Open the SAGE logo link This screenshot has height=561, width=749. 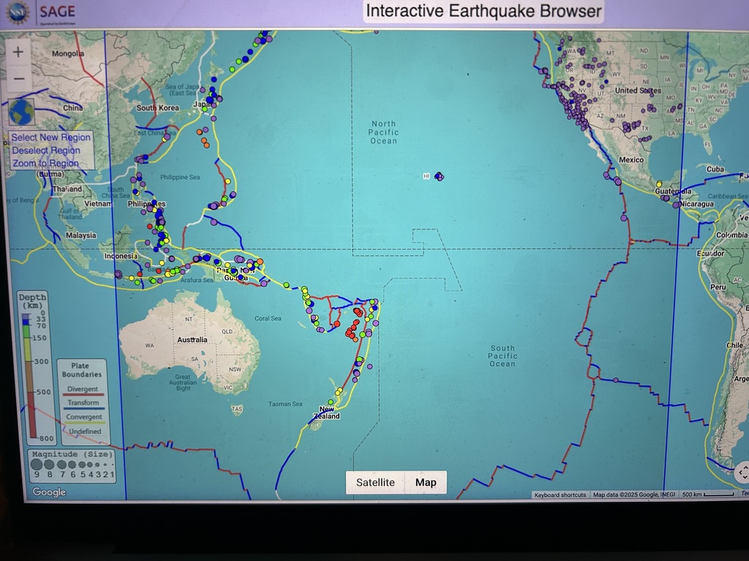click(x=56, y=12)
